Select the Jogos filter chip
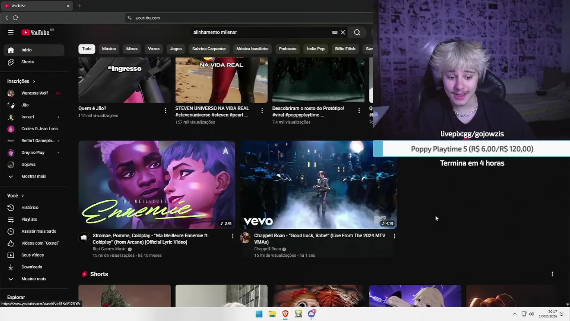This screenshot has height=321, width=570. click(176, 49)
